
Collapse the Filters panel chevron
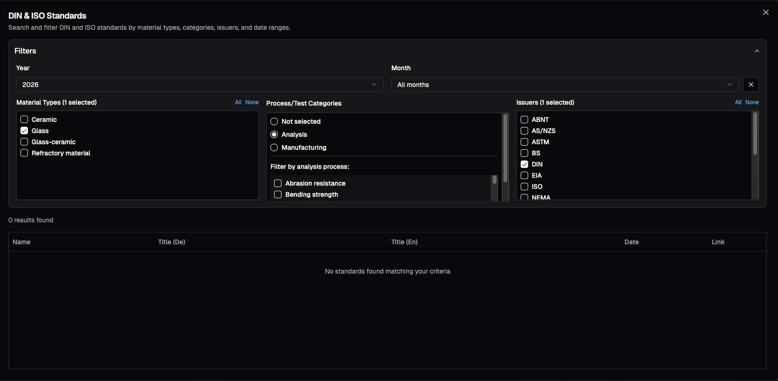point(757,51)
